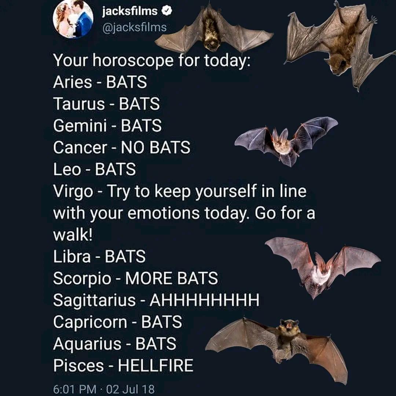Click the 'Taurus - BATS' line
396x396 pixels.
[106, 104]
